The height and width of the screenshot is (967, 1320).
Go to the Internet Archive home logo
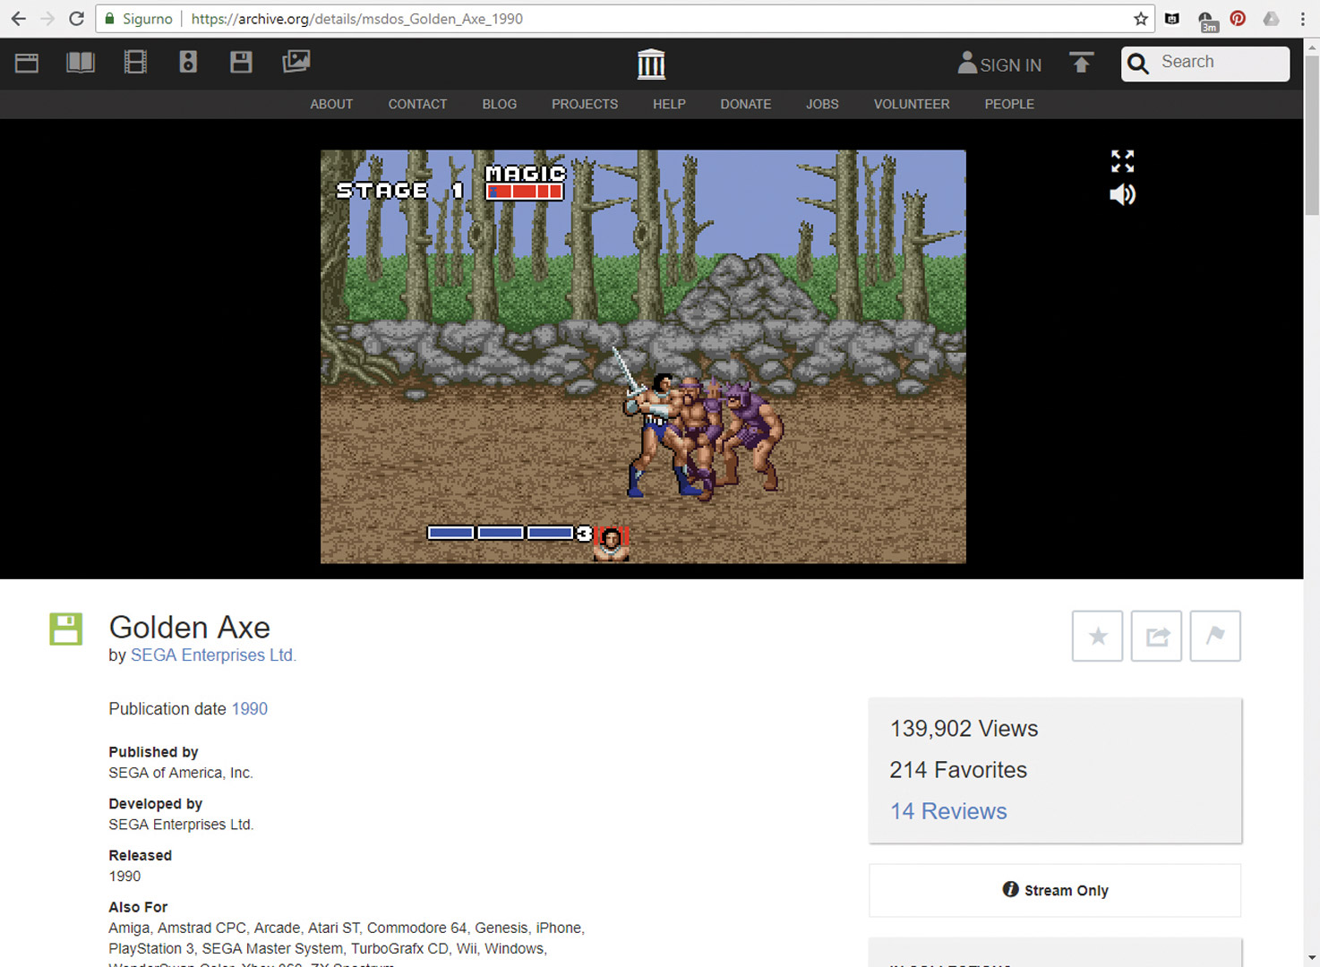(651, 64)
